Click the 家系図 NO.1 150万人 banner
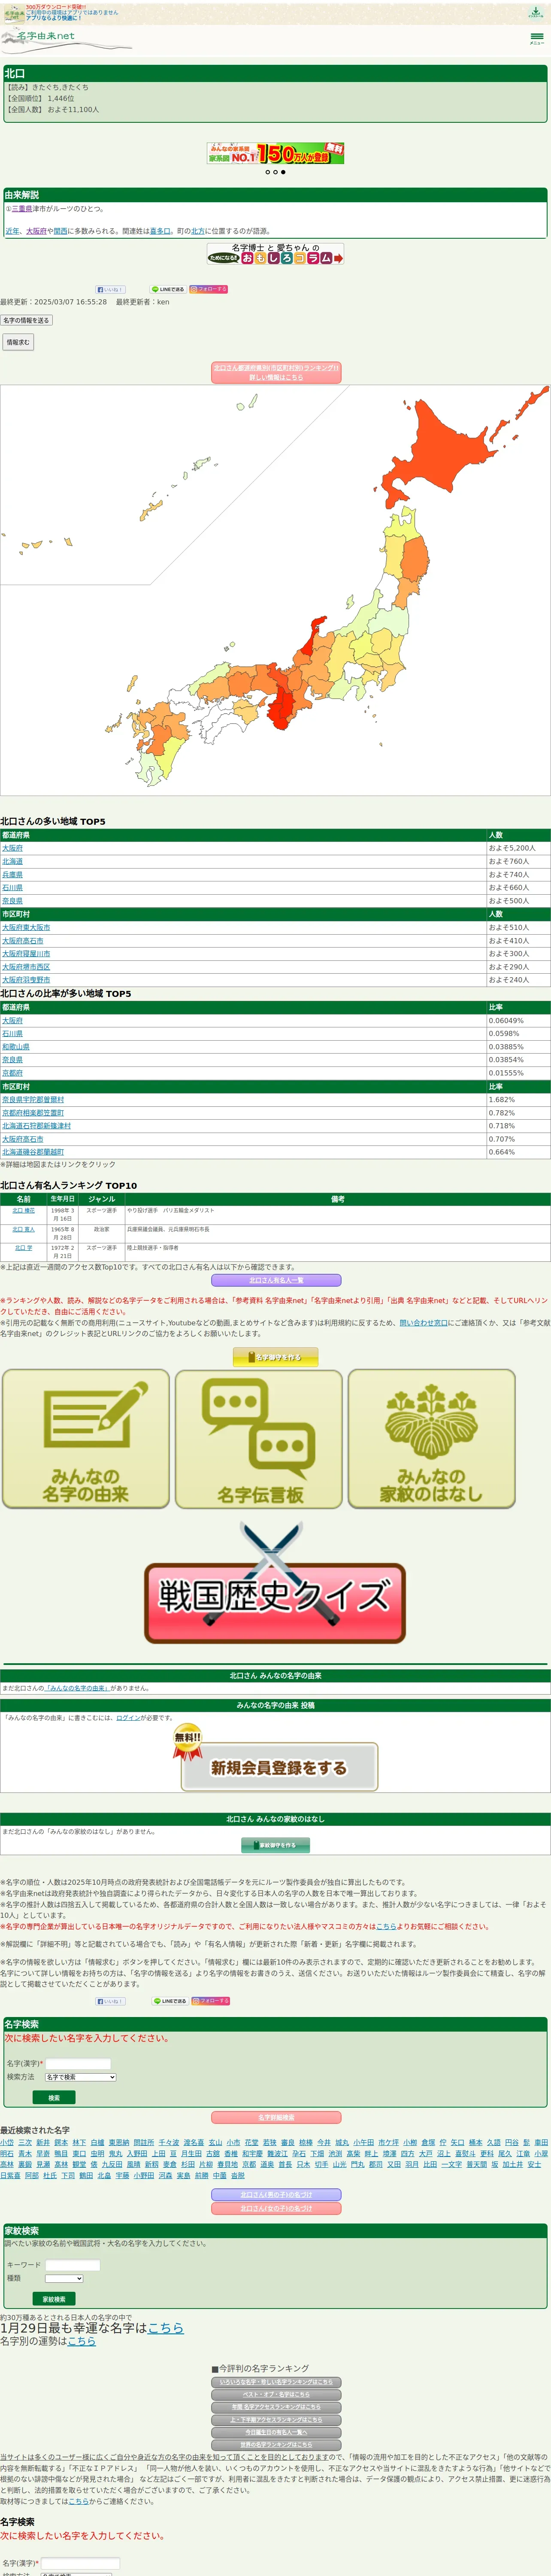 pyautogui.click(x=275, y=153)
